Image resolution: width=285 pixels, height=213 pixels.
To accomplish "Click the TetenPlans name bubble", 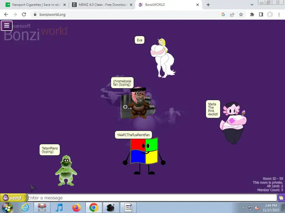I will click(x=50, y=150).
